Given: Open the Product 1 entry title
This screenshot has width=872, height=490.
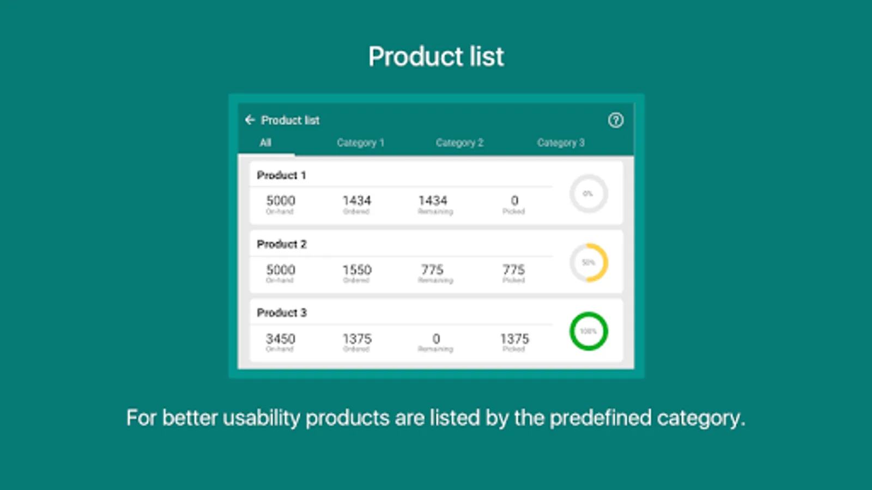Looking at the screenshot, I should [281, 175].
